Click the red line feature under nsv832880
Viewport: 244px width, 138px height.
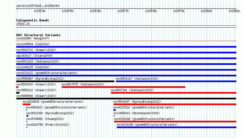pyautogui.click(x=126, y=41)
